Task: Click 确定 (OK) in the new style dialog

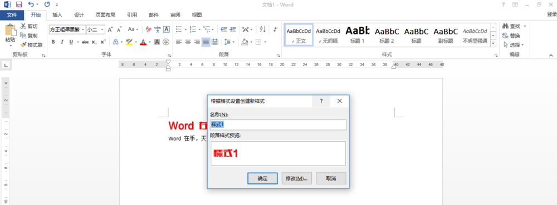Action: click(x=262, y=178)
